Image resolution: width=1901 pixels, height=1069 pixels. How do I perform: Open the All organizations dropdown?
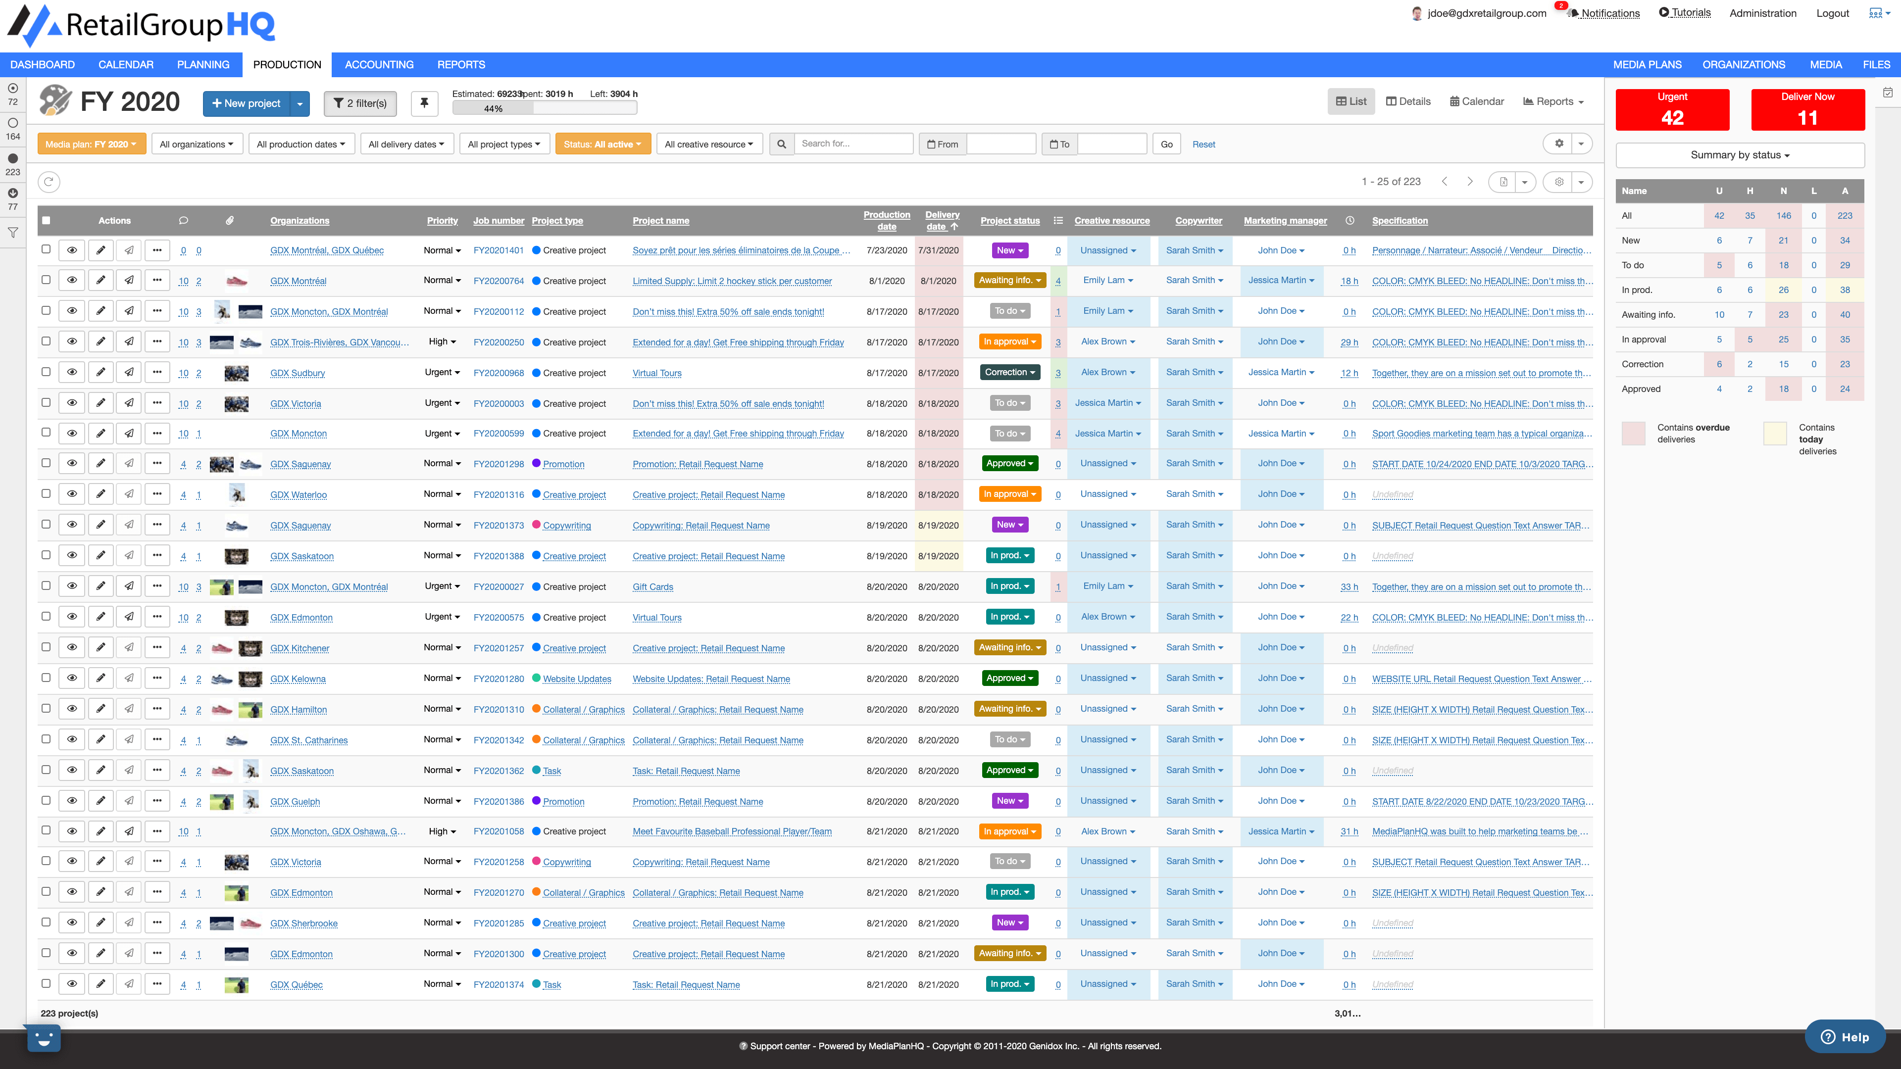(197, 144)
